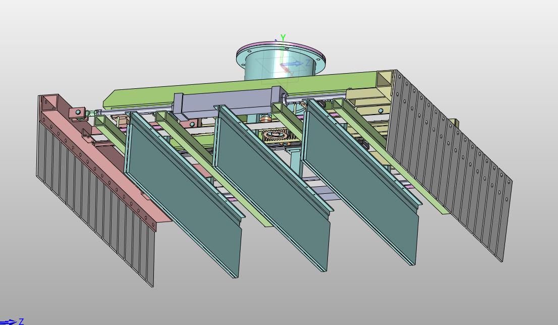
Task: Select the pink clevis bracket at the rod end
Action: click(x=78, y=114)
